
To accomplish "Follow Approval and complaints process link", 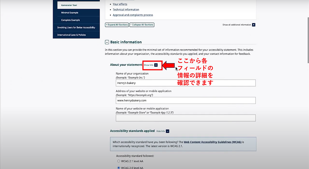I will (133, 15).
